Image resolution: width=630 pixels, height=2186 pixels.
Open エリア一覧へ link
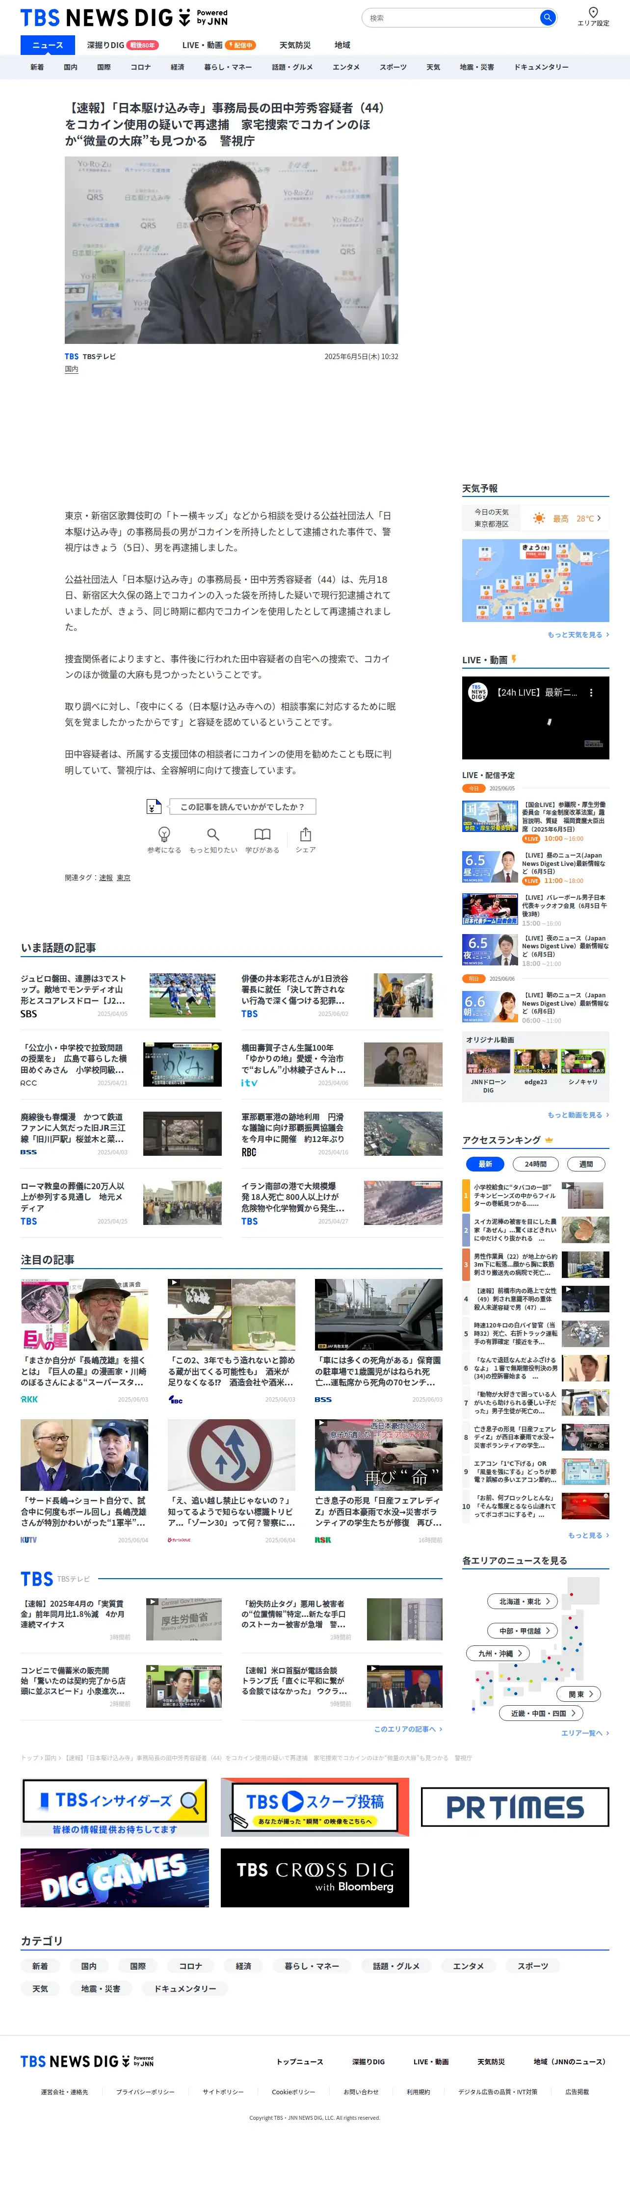[x=584, y=1733]
